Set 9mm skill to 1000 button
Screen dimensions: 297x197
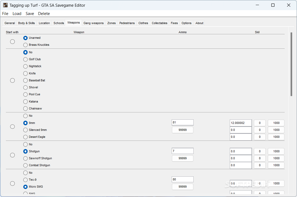tap(276, 123)
